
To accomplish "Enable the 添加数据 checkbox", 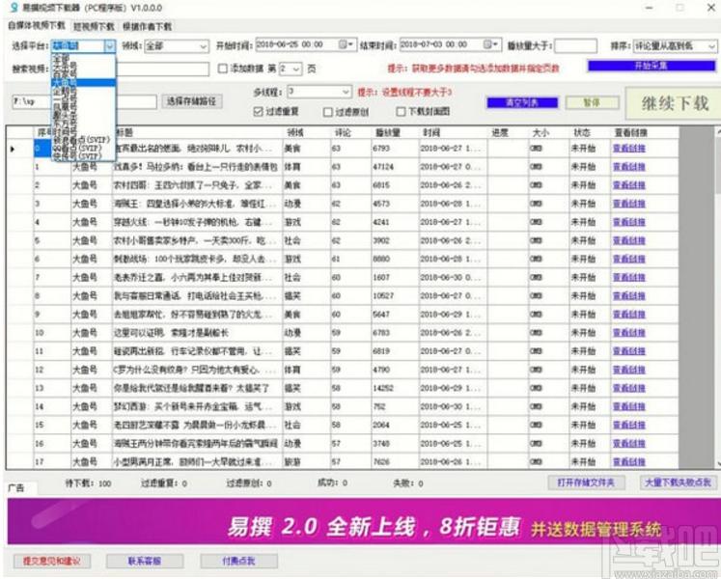I will 223,69.
